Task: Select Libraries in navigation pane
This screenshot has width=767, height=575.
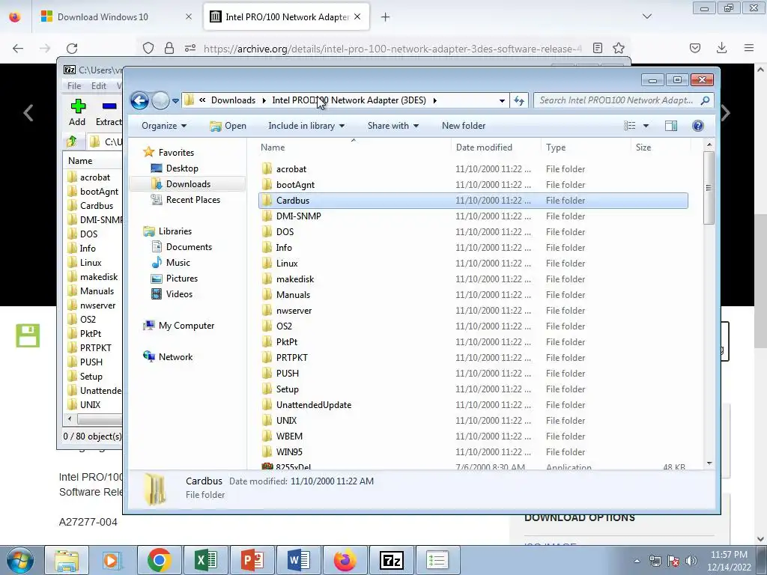Action: (x=175, y=231)
